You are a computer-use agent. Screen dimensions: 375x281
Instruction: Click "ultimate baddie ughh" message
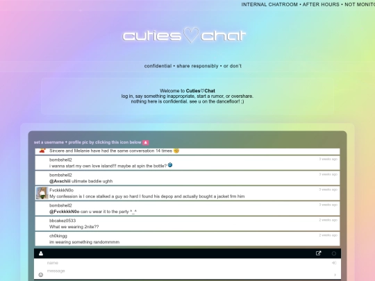[x=92, y=181]
